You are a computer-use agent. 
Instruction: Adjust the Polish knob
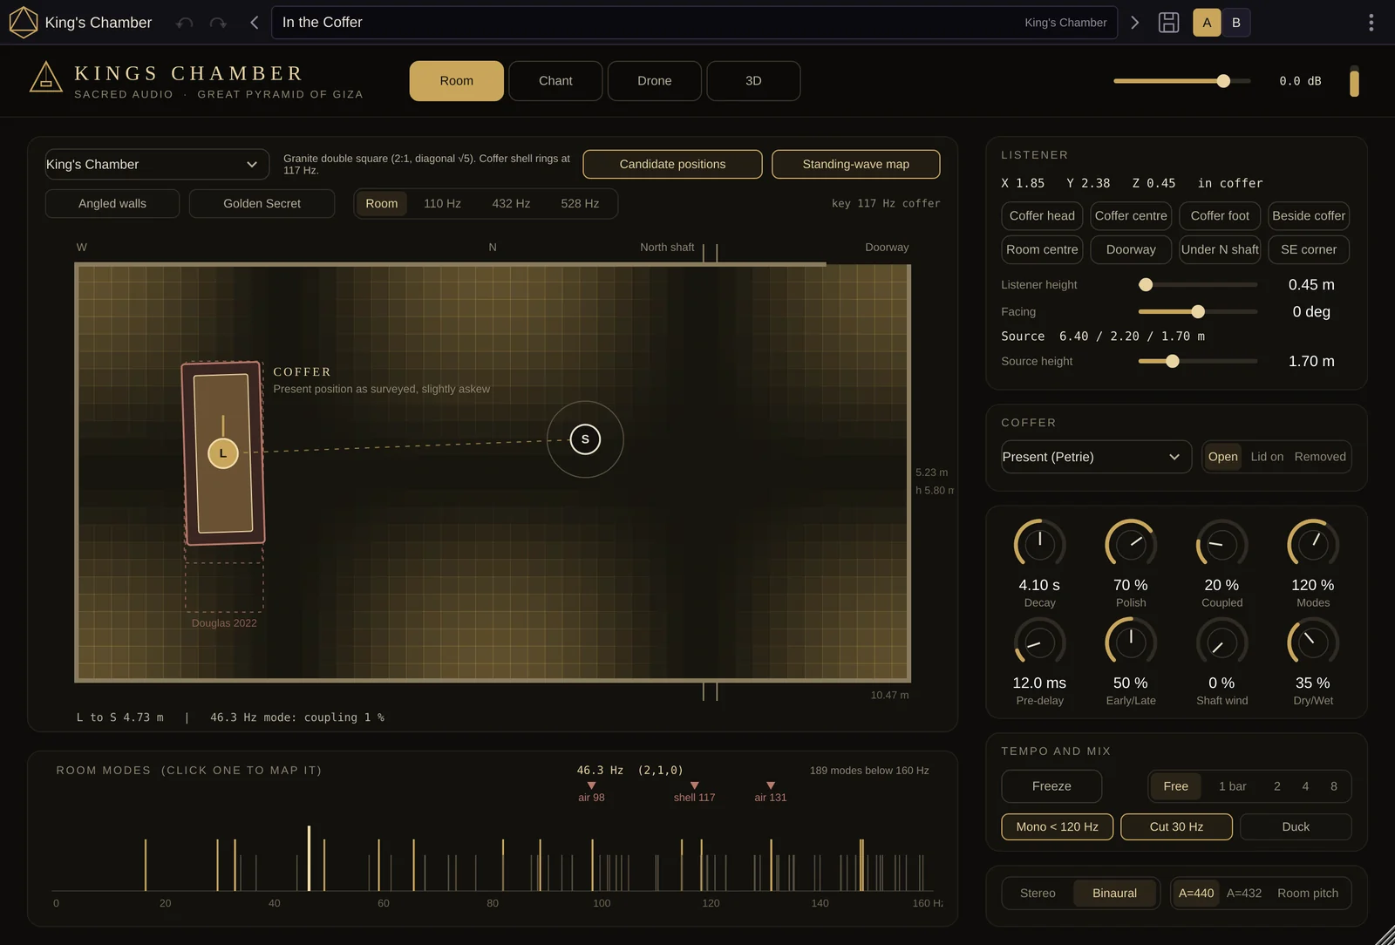1131,545
